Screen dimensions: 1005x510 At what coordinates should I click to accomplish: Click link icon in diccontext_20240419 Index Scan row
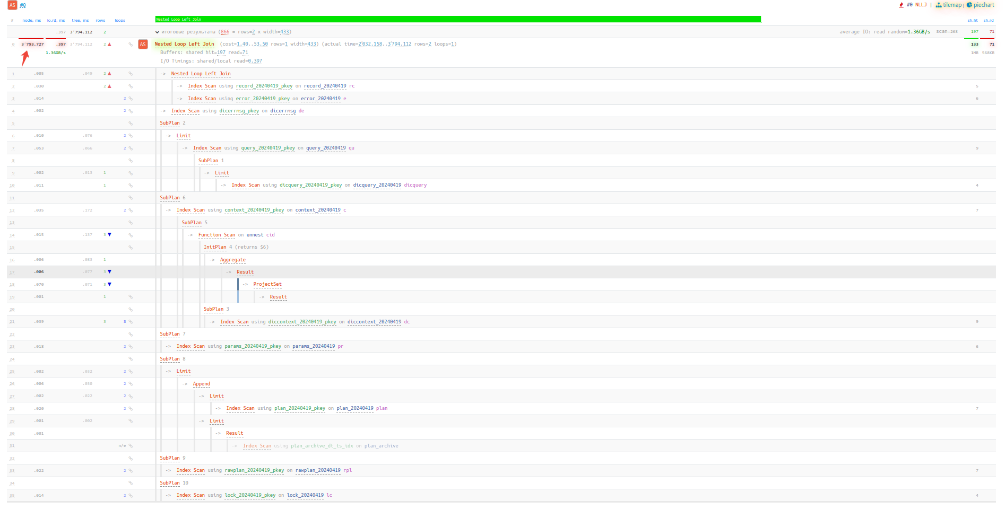(x=131, y=322)
